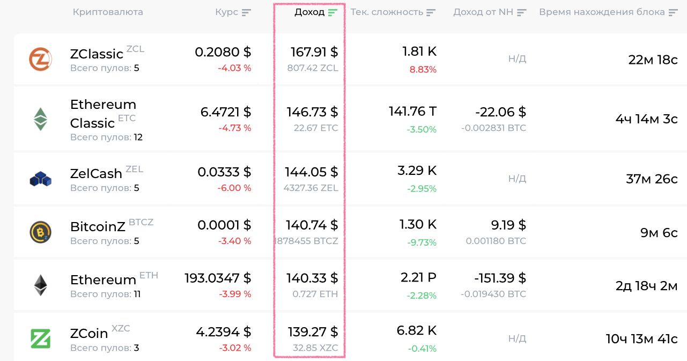Click the Ethereum diamond logo icon

point(41,285)
